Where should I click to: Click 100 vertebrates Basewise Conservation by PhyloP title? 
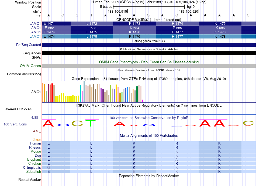148,118
